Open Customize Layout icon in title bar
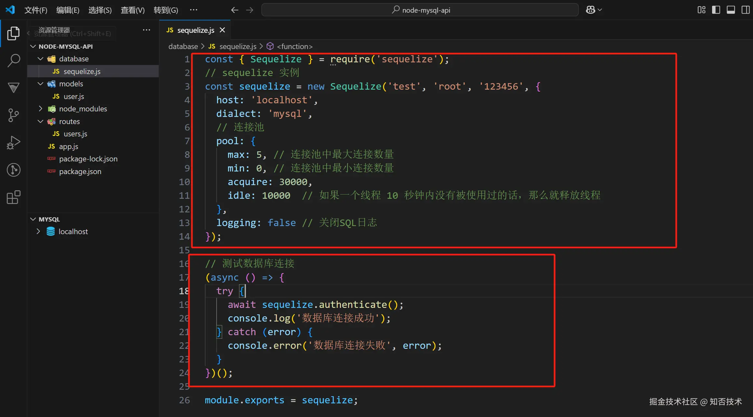 click(702, 10)
